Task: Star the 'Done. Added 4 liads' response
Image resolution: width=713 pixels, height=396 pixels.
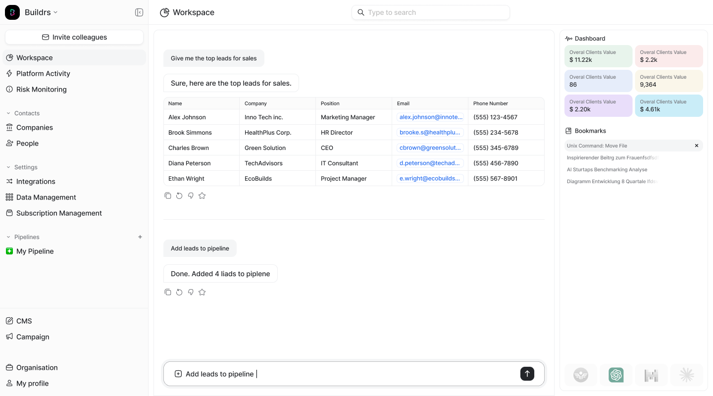Action: point(202,292)
